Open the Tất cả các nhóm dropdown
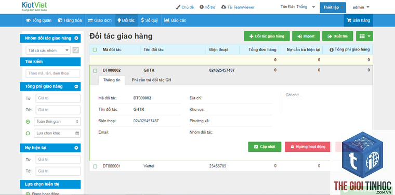The image size is (395, 195). tap(48, 50)
